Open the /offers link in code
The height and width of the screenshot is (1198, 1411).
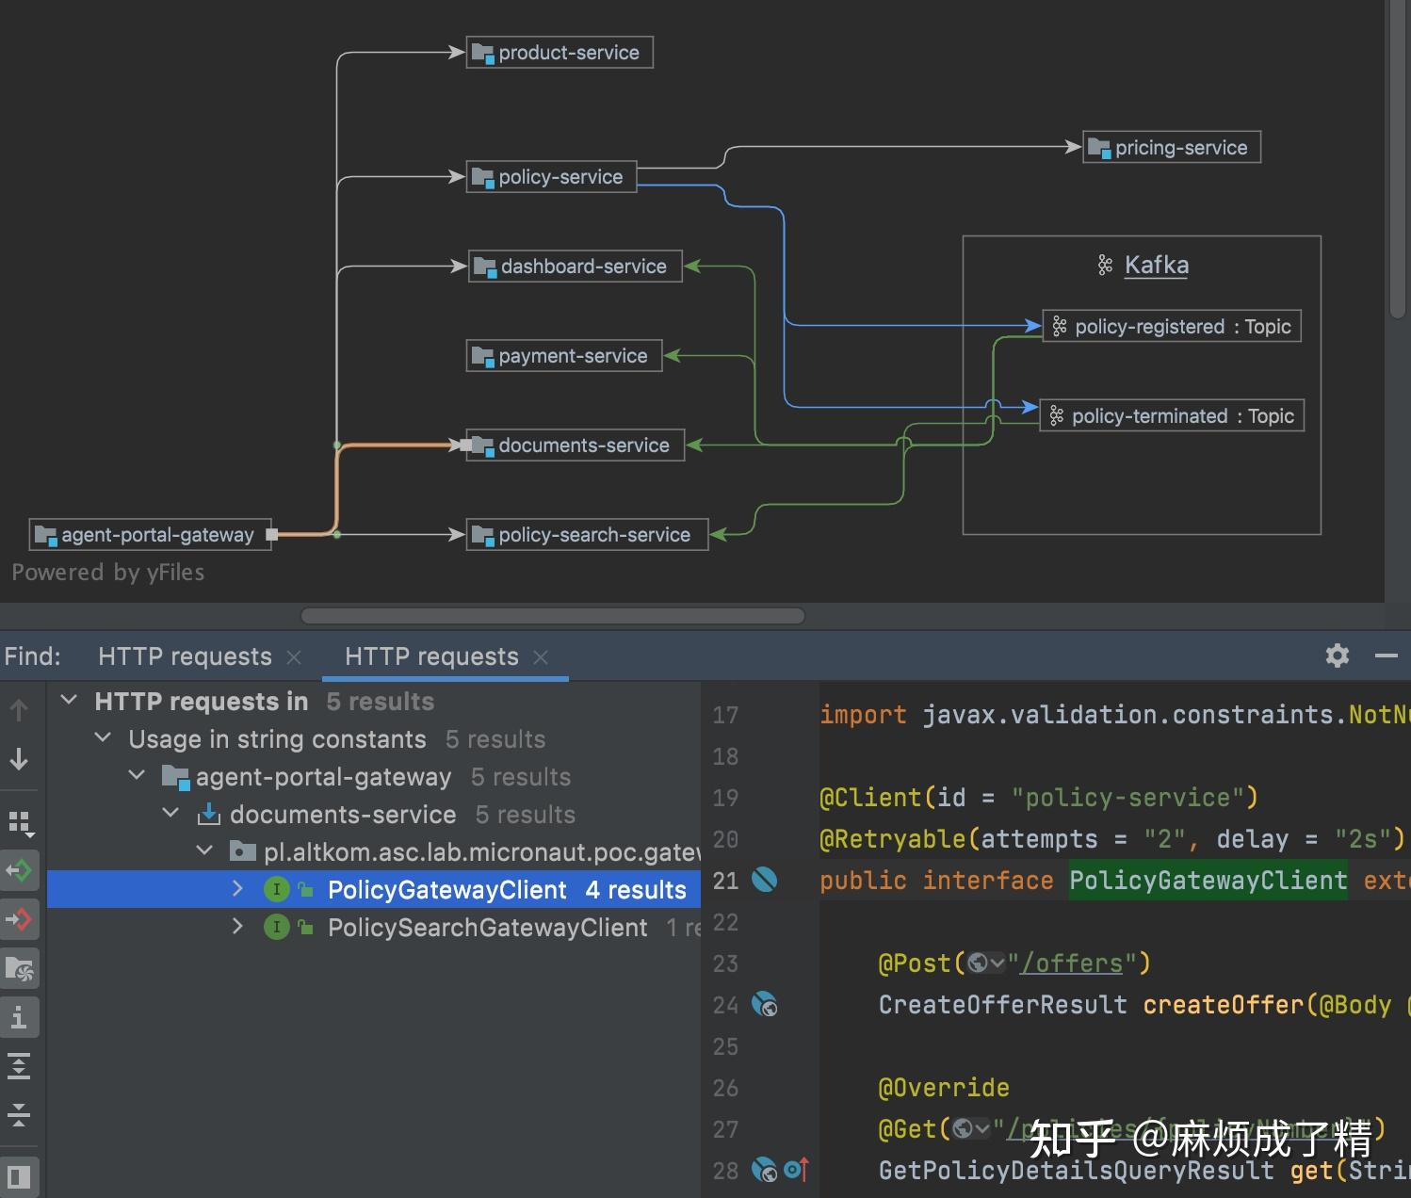1072,963
